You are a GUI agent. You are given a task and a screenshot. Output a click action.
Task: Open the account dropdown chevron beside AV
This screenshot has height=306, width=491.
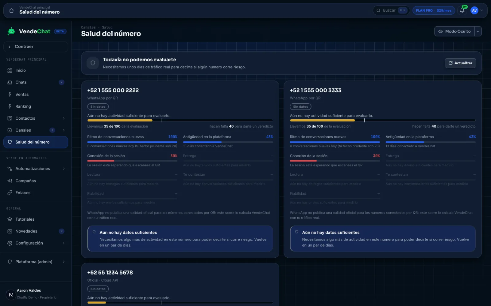tap(481, 10)
